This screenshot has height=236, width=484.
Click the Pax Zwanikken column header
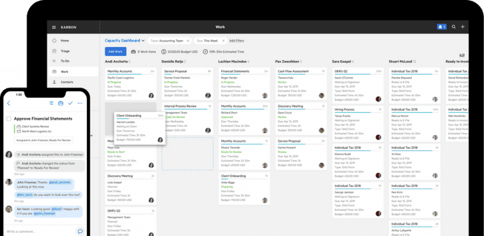click(288, 62)
